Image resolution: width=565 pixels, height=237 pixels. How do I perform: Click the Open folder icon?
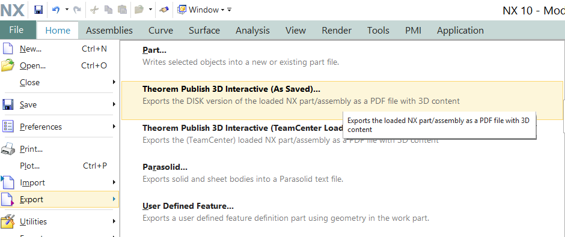click(8, 65)
